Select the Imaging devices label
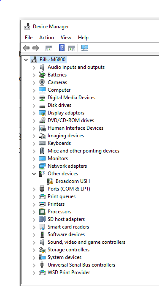This screenshot has height=286, width=159. (66, 136)
